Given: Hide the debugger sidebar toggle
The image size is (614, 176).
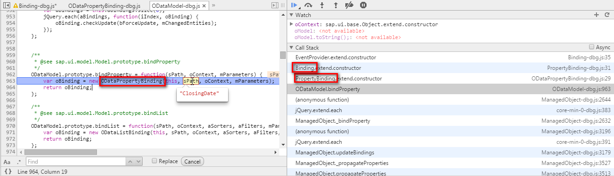Looking at the screenshot, I should click(275, 5).
